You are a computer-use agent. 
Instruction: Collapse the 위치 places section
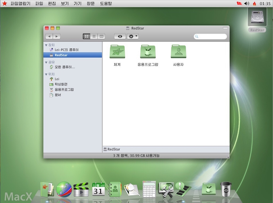[x=46, y=74]
